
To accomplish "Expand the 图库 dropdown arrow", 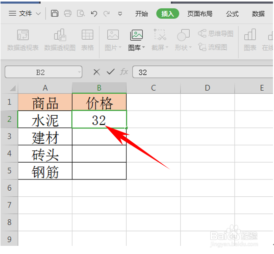I will pyautogui.click(x=144, y=47).
